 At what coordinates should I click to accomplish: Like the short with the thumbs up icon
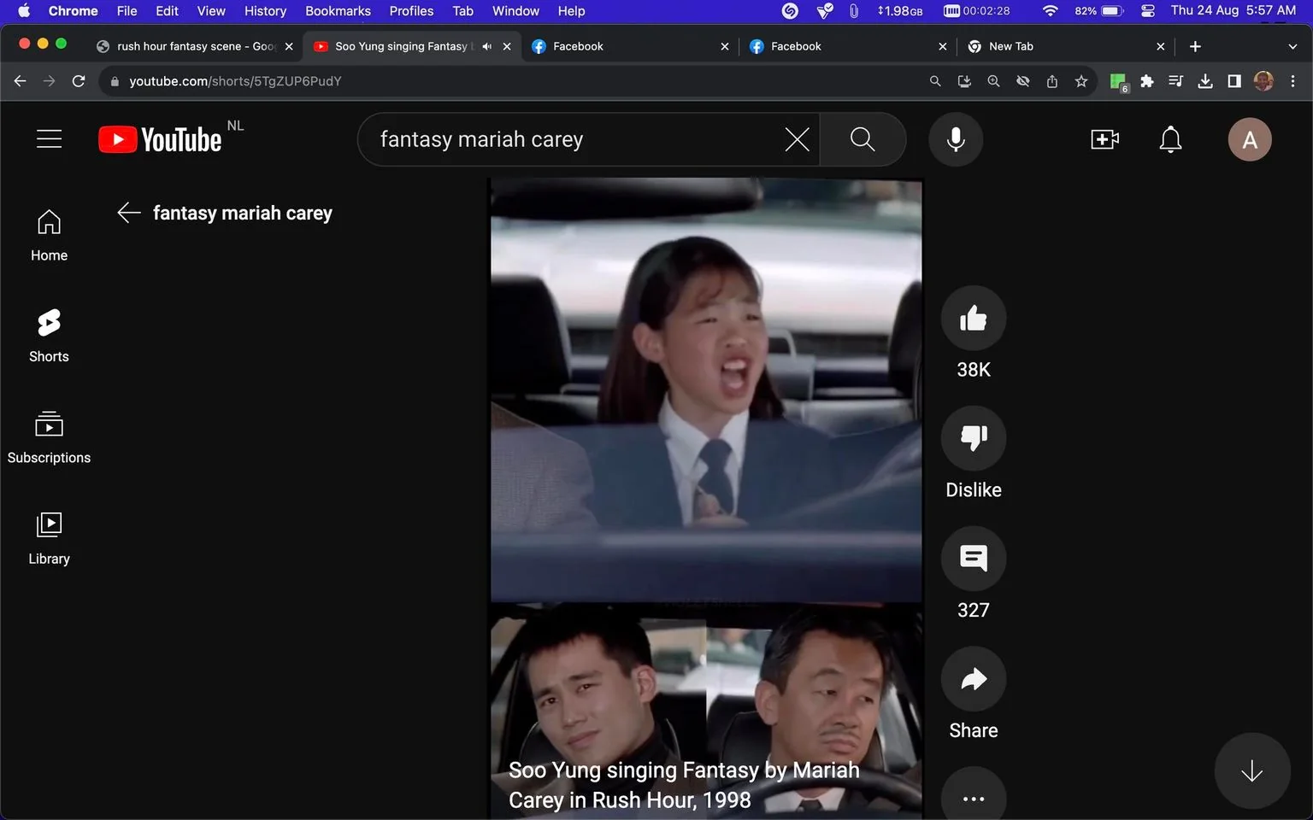point(973,319)
